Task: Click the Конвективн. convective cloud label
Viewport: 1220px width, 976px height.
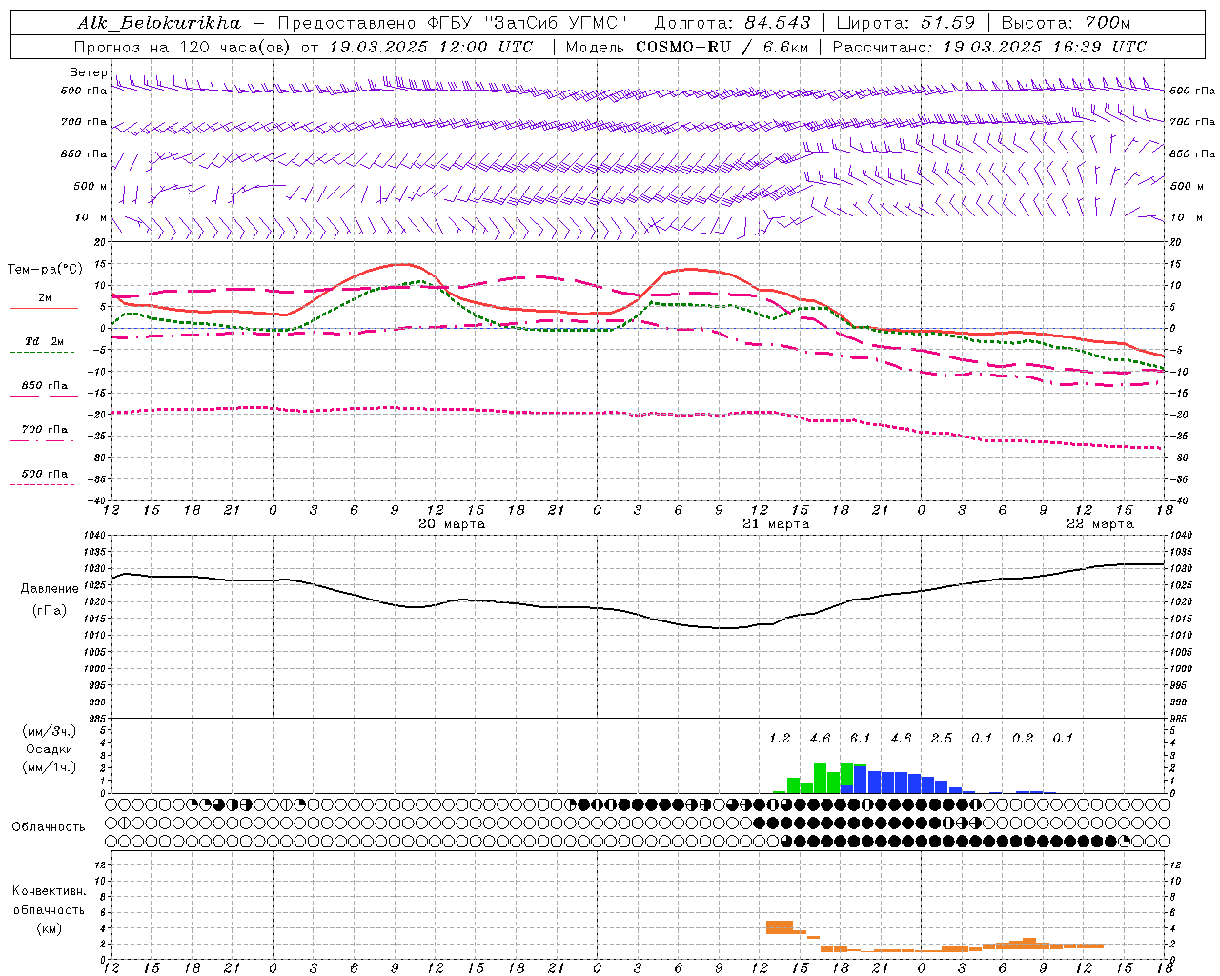Action: 50,891
